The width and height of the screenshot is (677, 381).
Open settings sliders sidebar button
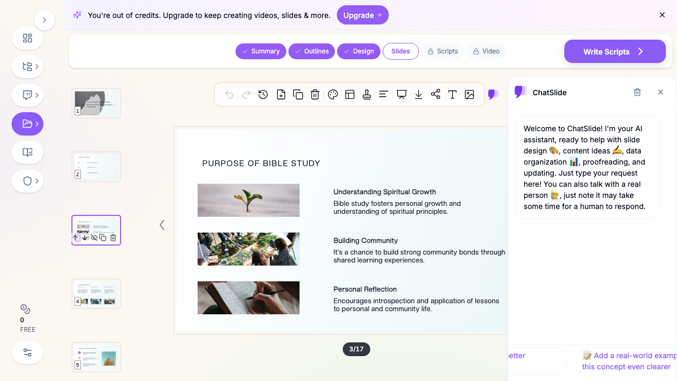pos(28,352)
